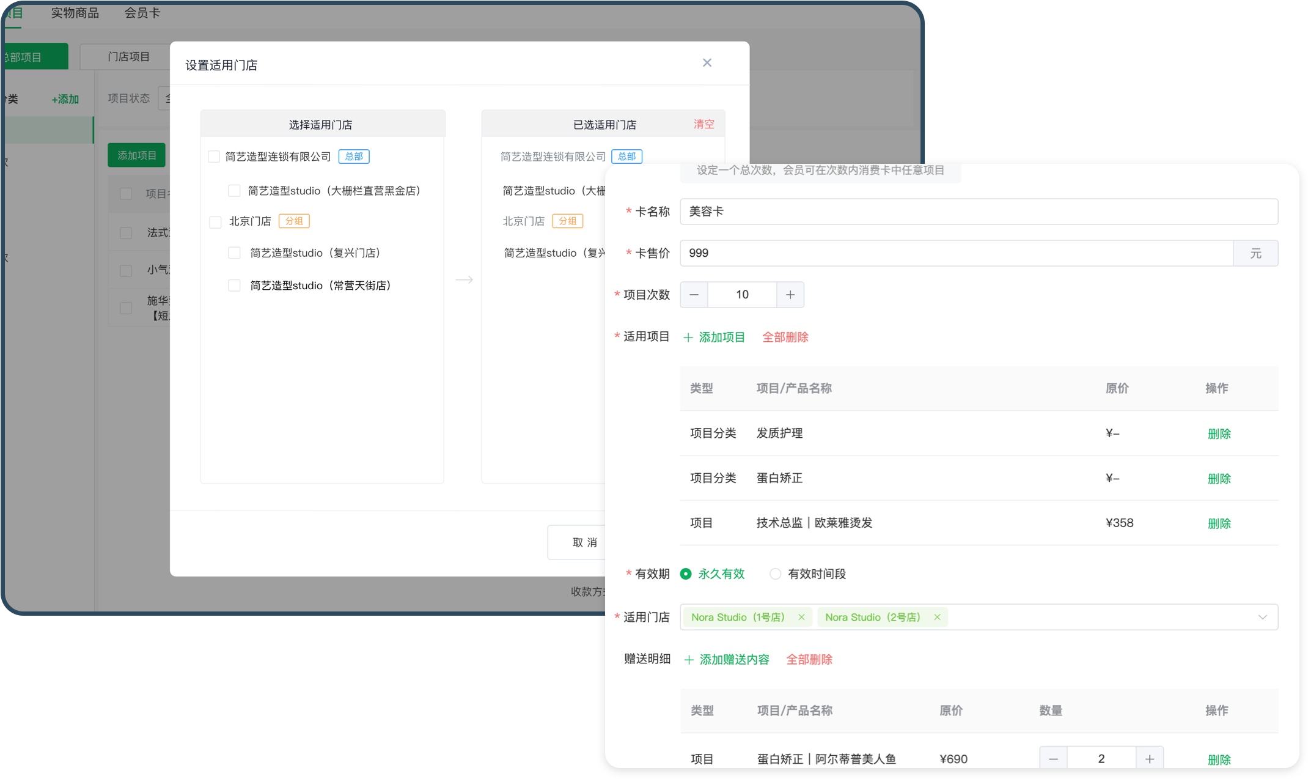Remove the Nora Studio (2号店) tag
Screen dimensions: 1308x779
pyautogui.click(x=937, y=617)
